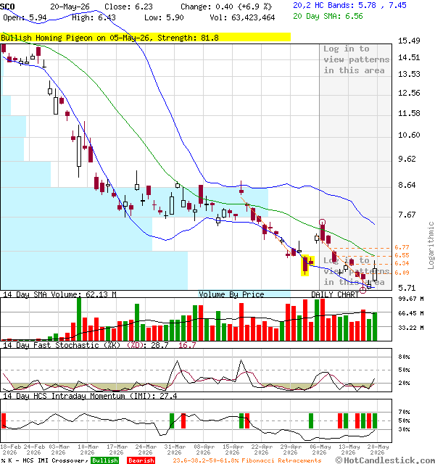Click the yellow Bullish Homing Pigeon banner
Image resolution: width=435 pixels, height=464 pixels.
pos(146,38)
